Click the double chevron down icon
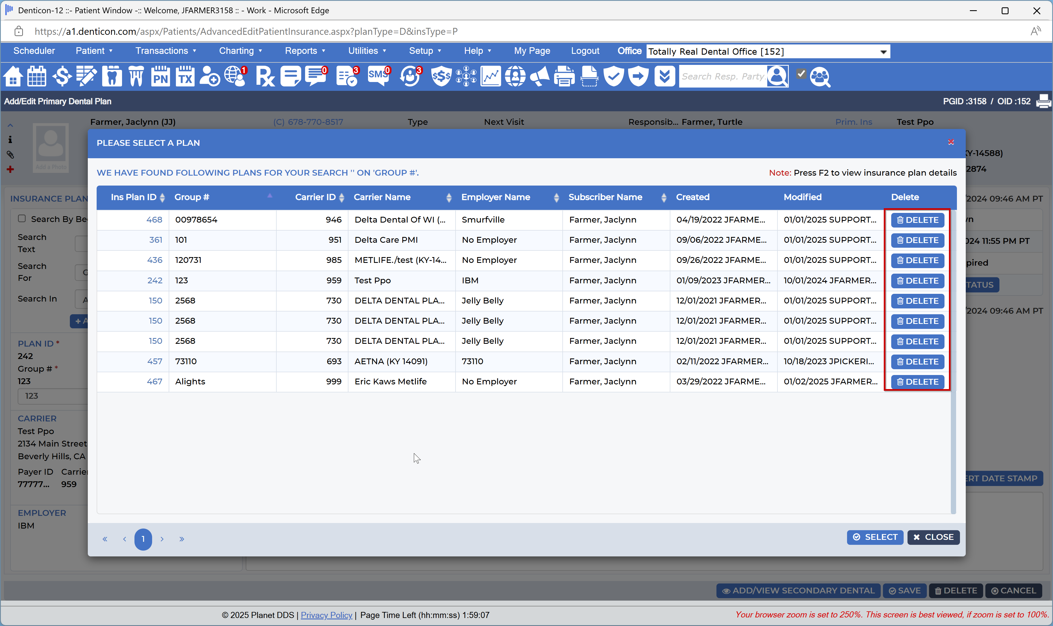The height and width of the screenshot is (626, 1053). click(x=665, y=76)
